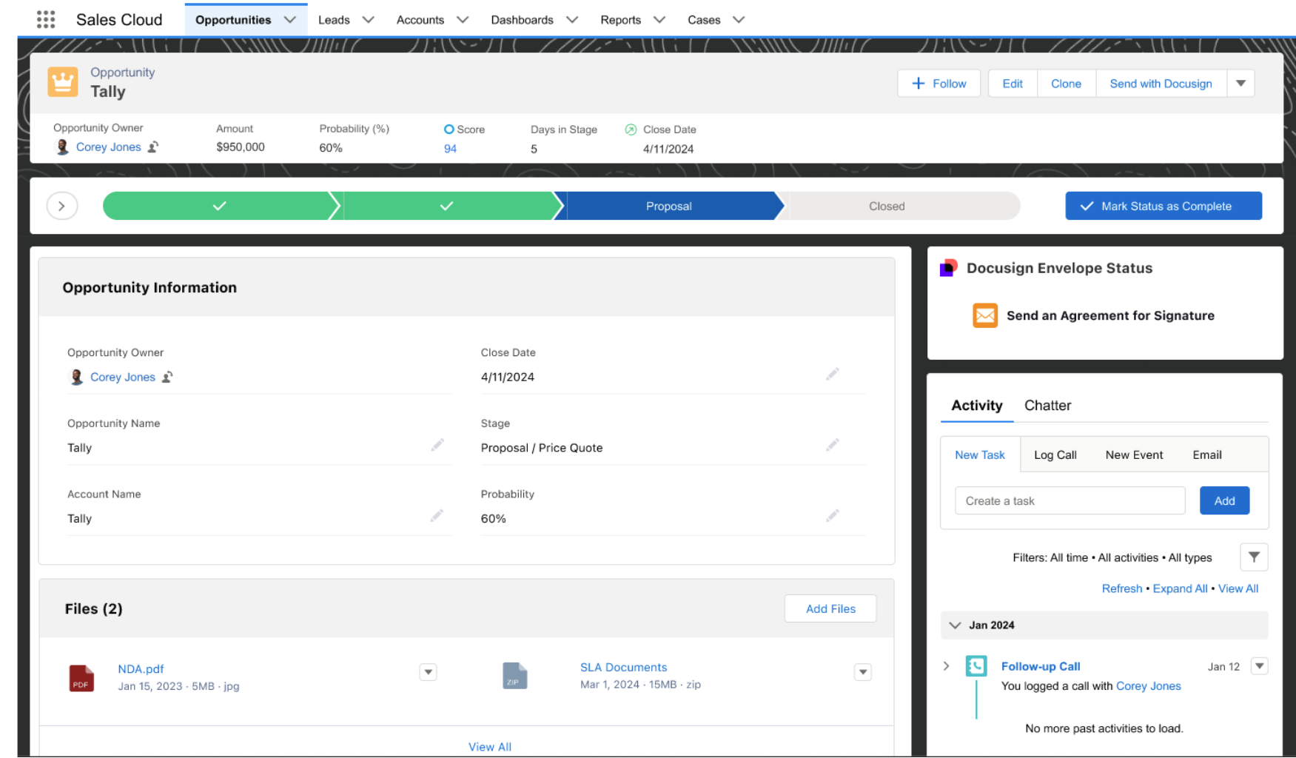Click the Follow-up Call phone icon
Screen dimensions: 1296x758
(x=976, y=666)
